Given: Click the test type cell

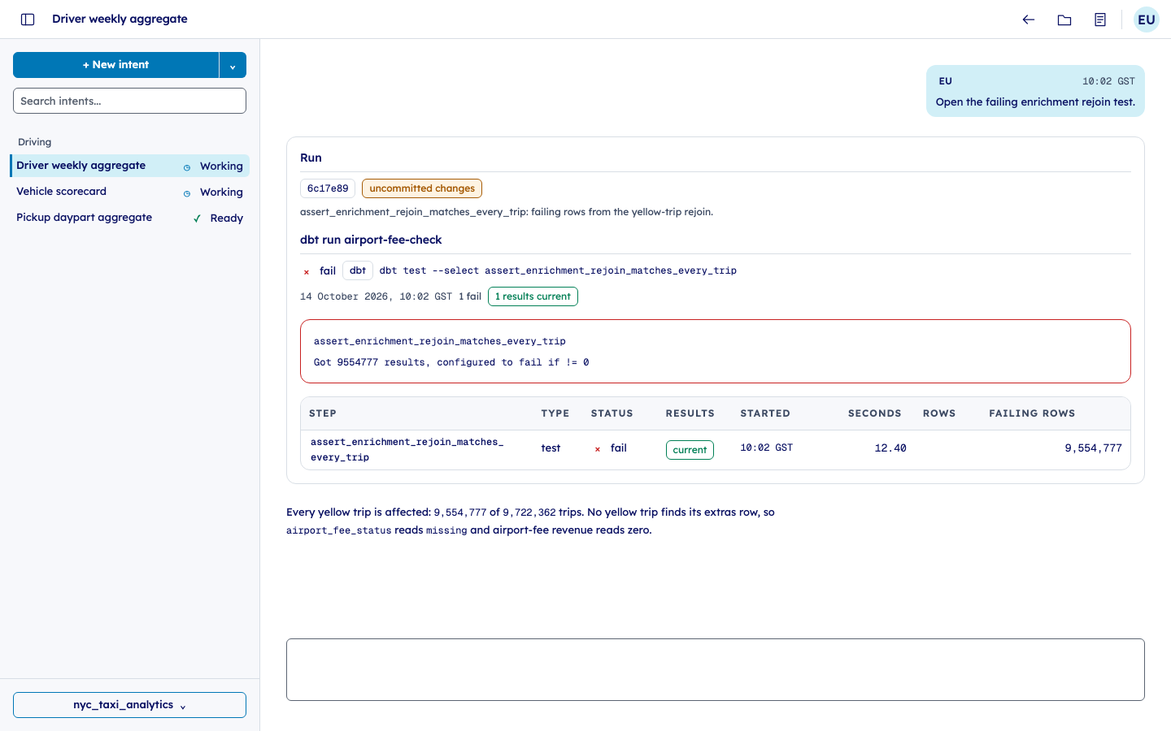Looking at the screenshot, I should pyautogui.click(x=551, y=448).
